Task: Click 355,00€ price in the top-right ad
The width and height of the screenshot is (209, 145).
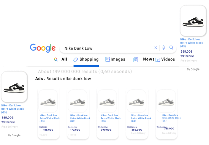Action: (x=187, y=51)
